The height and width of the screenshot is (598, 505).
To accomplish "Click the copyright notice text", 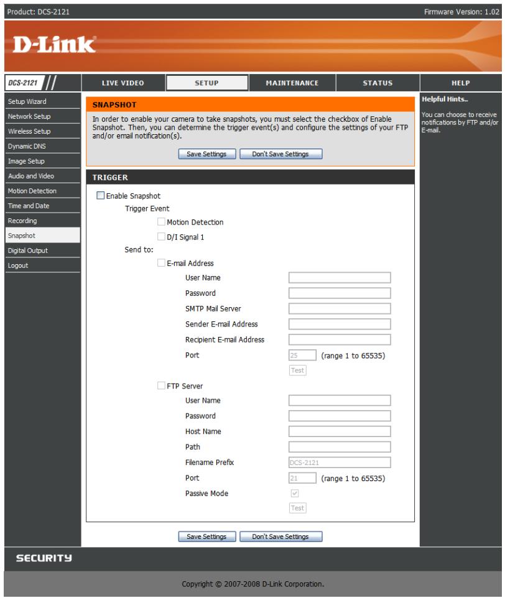I will [253, 584].
